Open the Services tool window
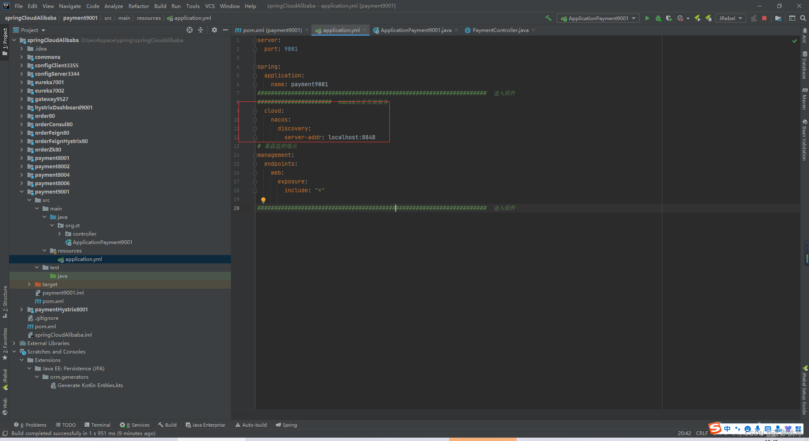The width and height of the screenshot is (809, 441). pyautogui.click(x=135, y=425)
